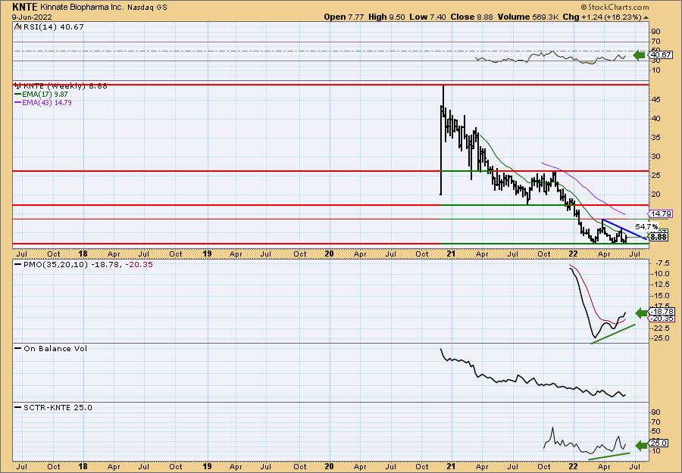The image size is (682, 473).
Task: Click the Close 8.88 value in the header
Action: tap(471, 17)
